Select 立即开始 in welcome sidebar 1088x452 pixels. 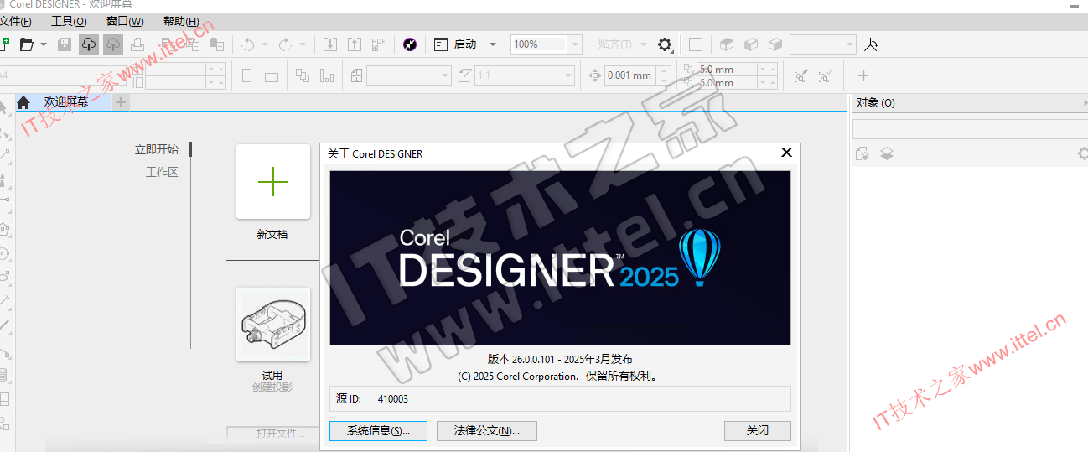click(x=157, y=149)
